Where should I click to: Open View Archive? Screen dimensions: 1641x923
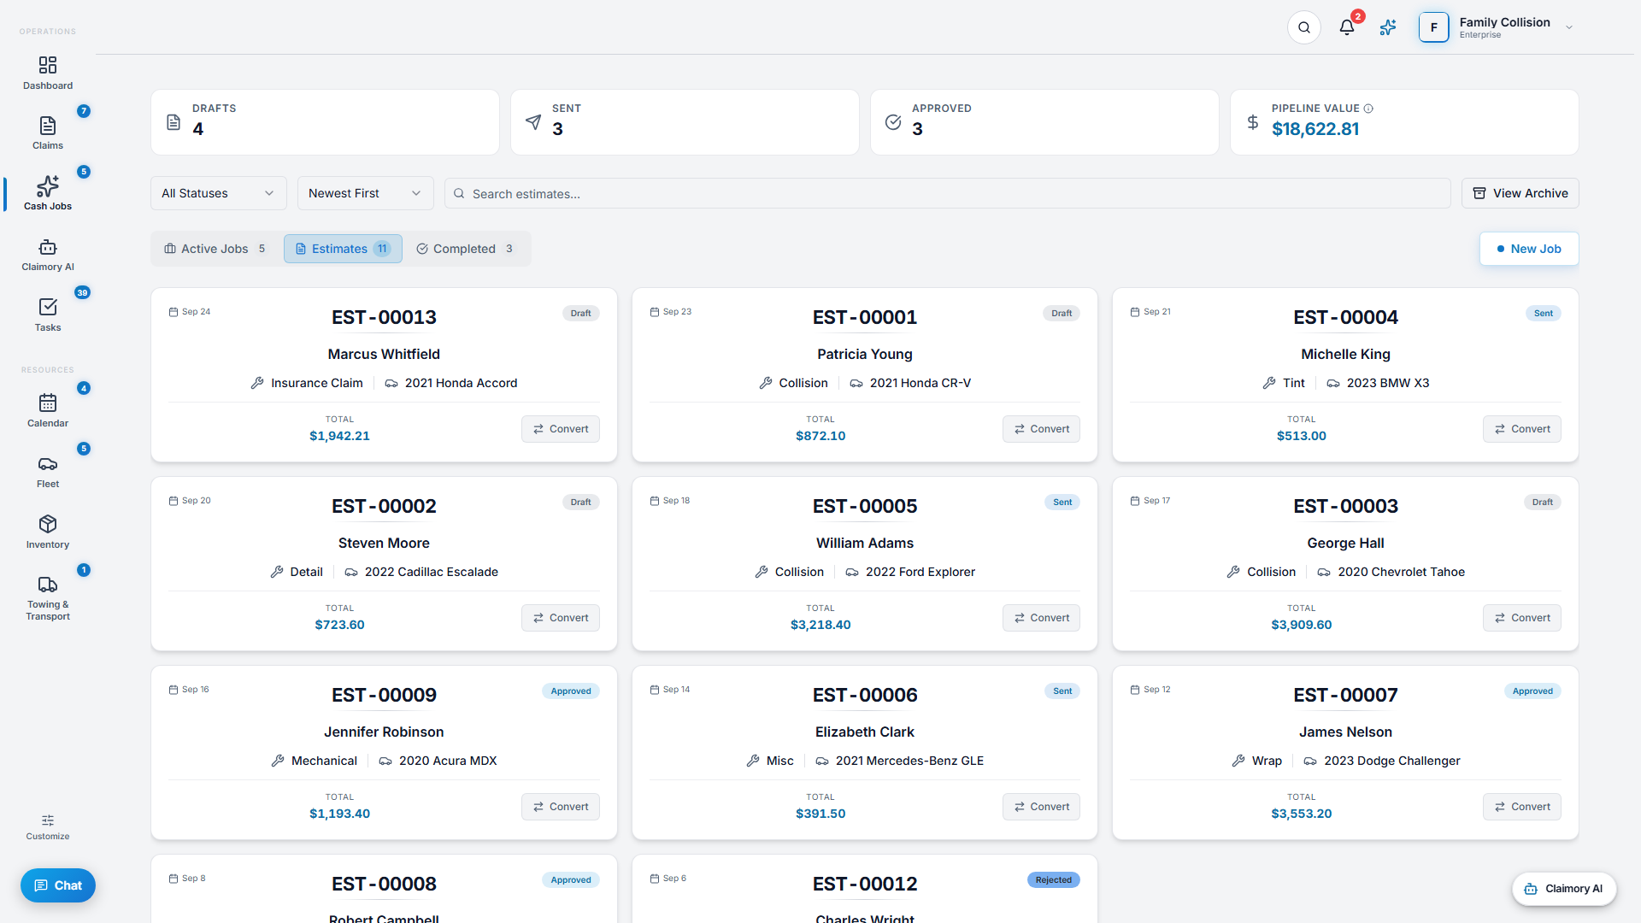(x=1520, y=193)
